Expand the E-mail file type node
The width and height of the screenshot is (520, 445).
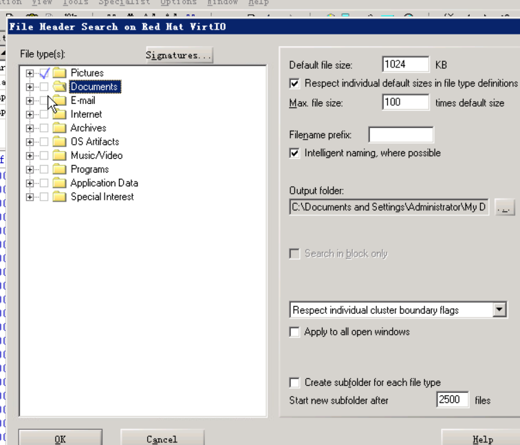(x=30, y=100)
